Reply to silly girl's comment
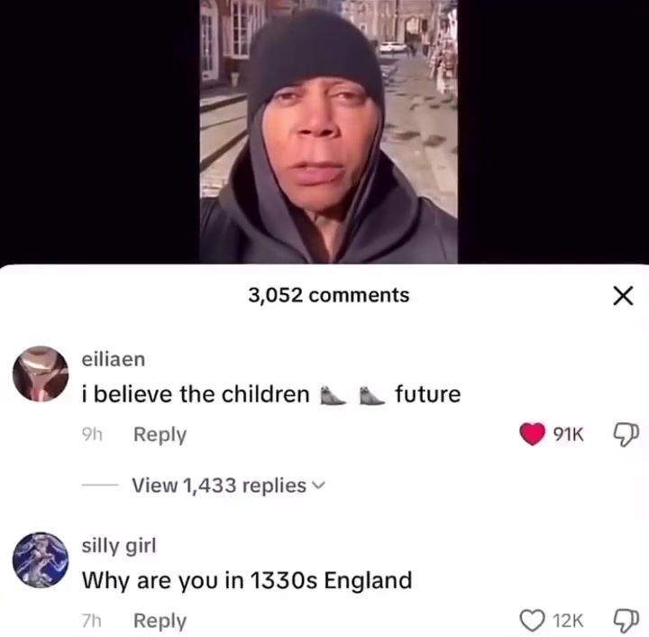The image size is (649, 637). tap(160, 621)
